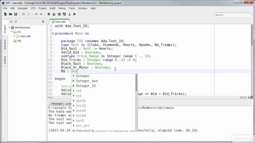255x143 pixels.
Task: Select the Project side tab
Action: tap(5, 29)
